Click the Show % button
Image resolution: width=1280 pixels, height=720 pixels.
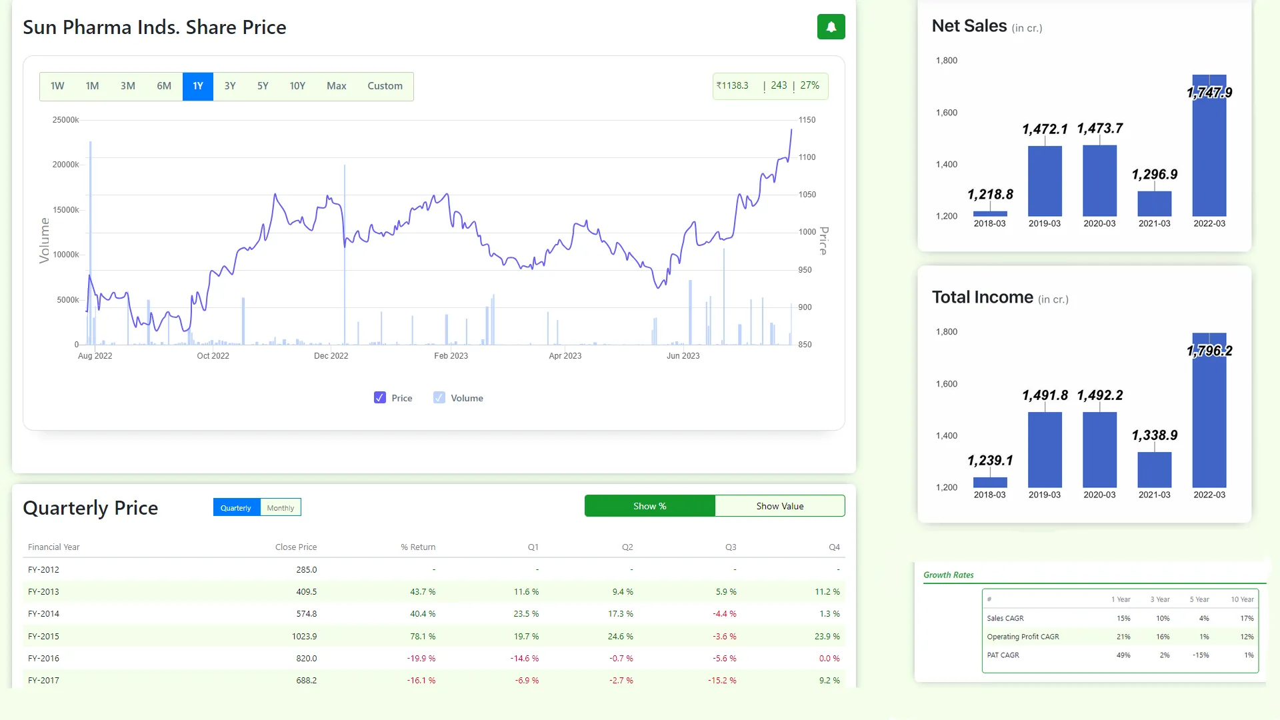pos(650,506)
